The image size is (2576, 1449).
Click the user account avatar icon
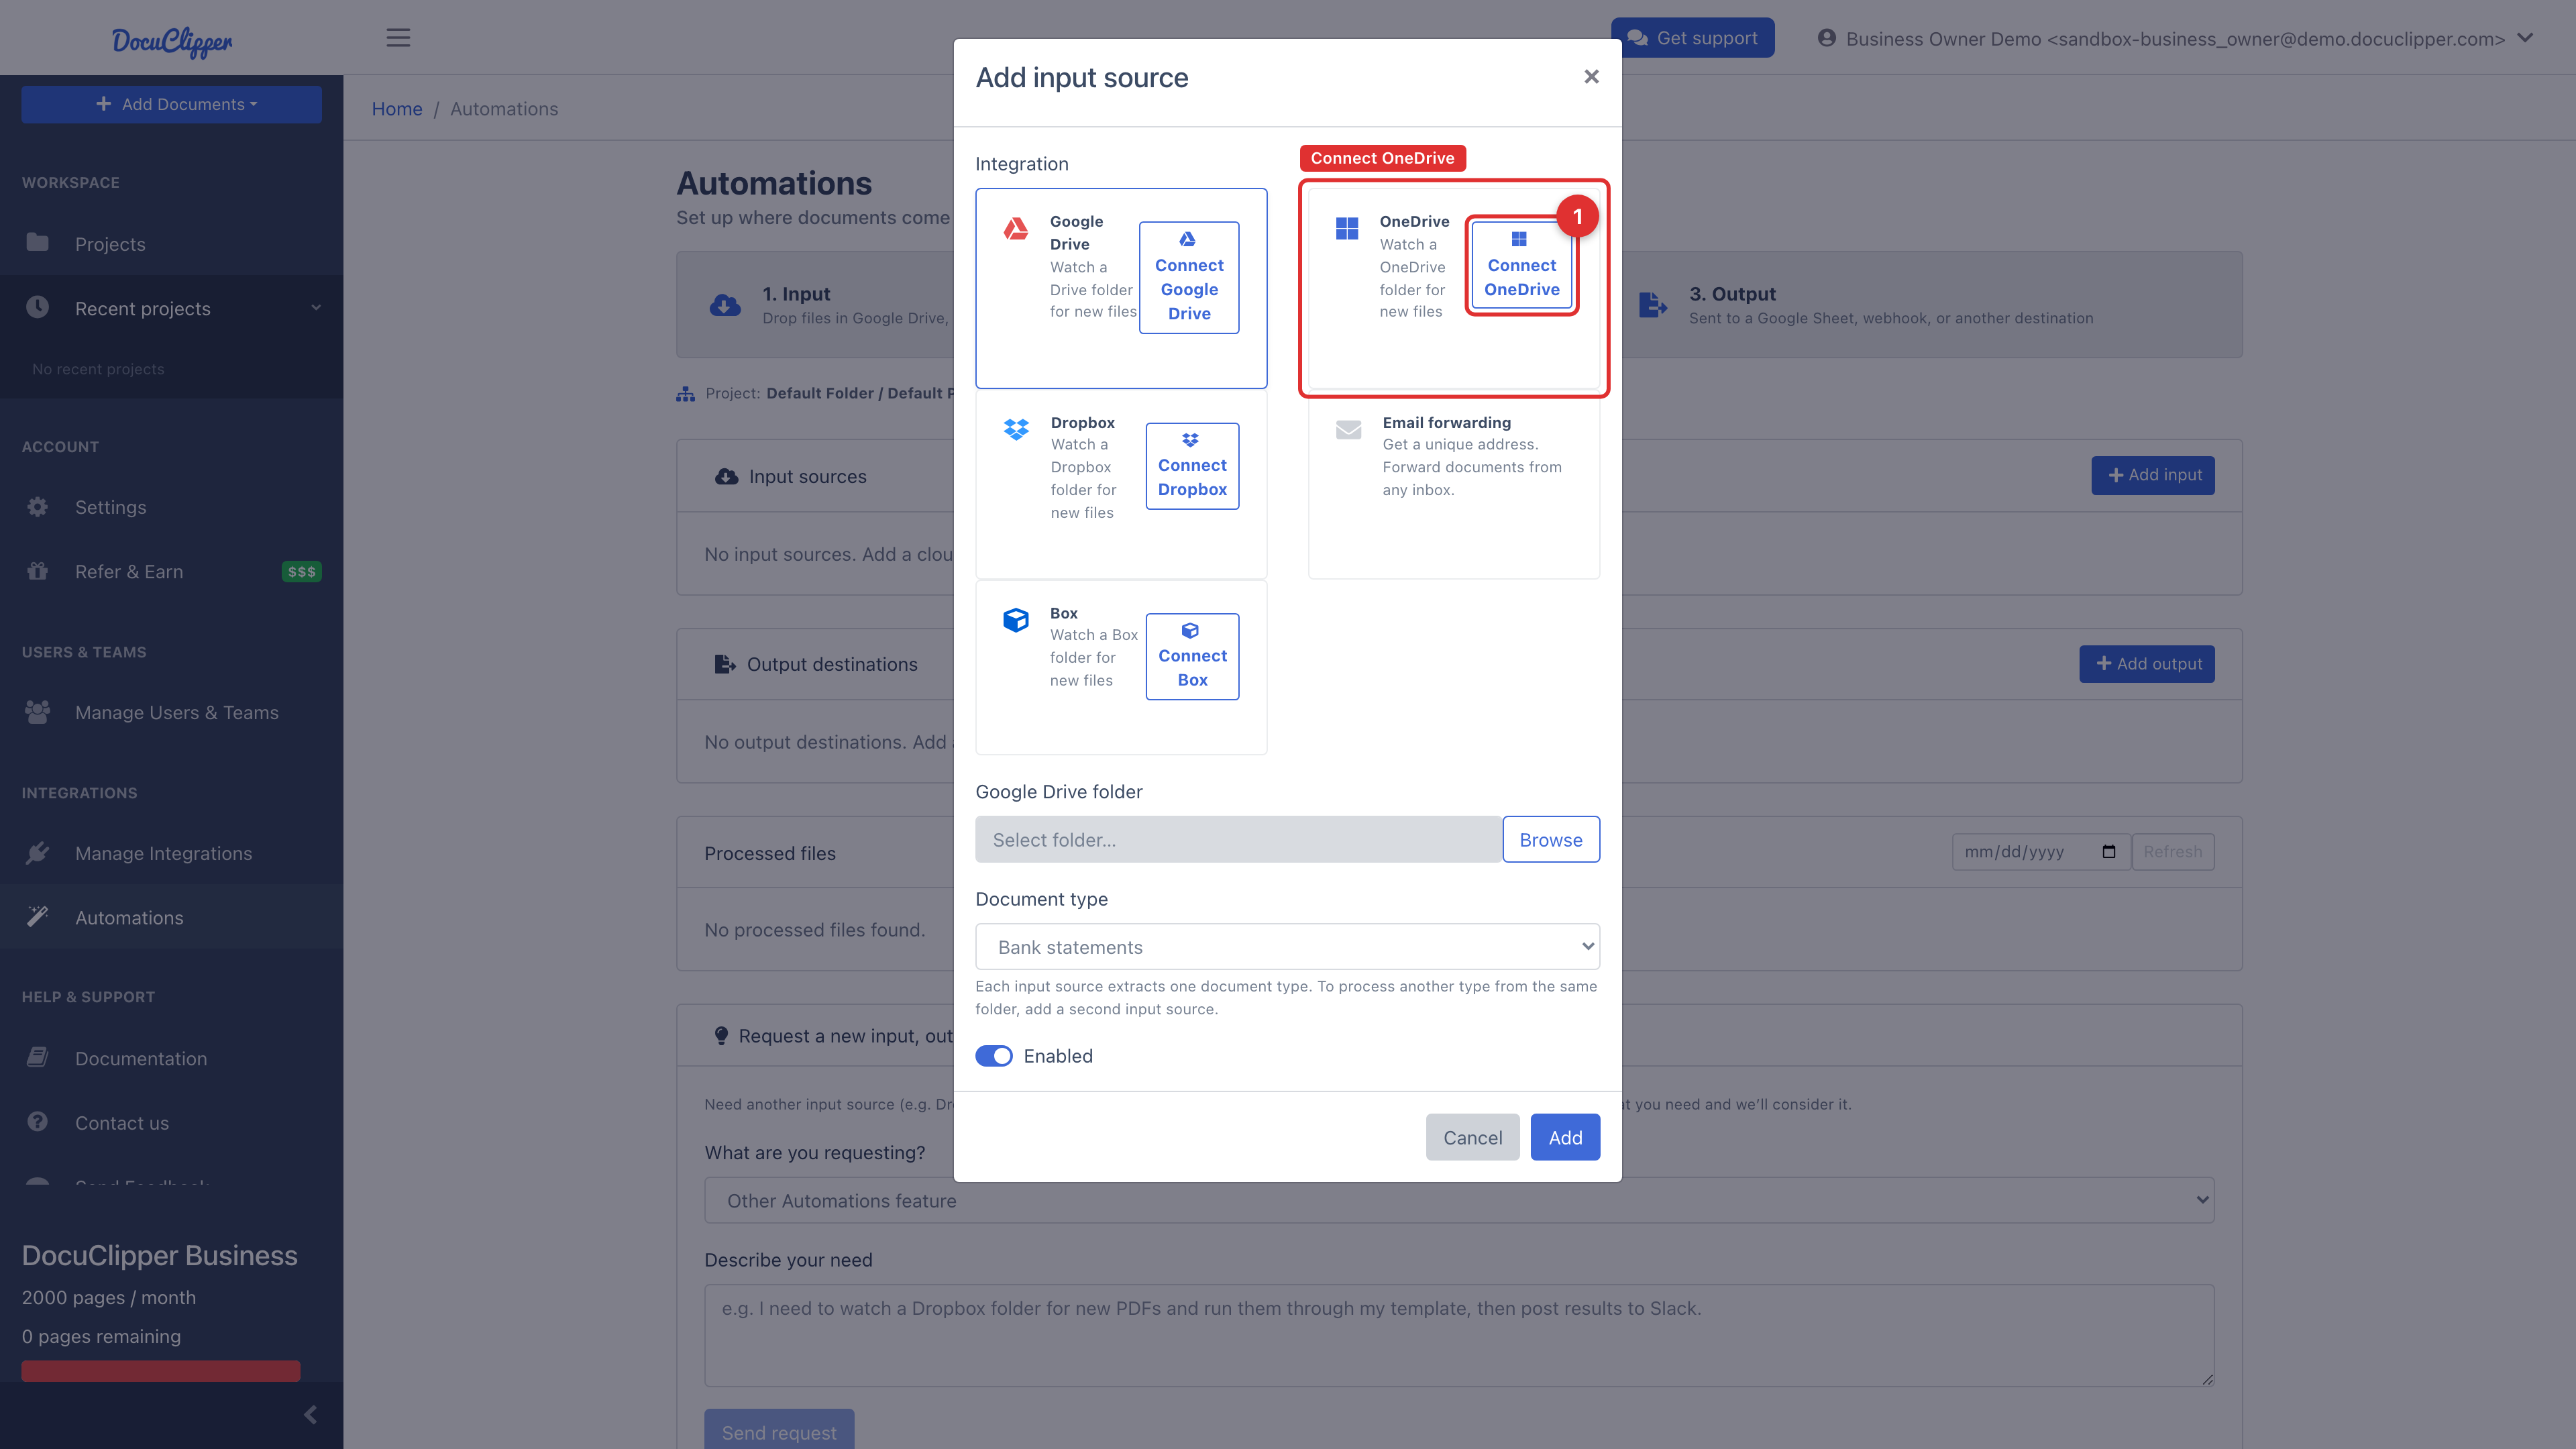coord(1827,38)
